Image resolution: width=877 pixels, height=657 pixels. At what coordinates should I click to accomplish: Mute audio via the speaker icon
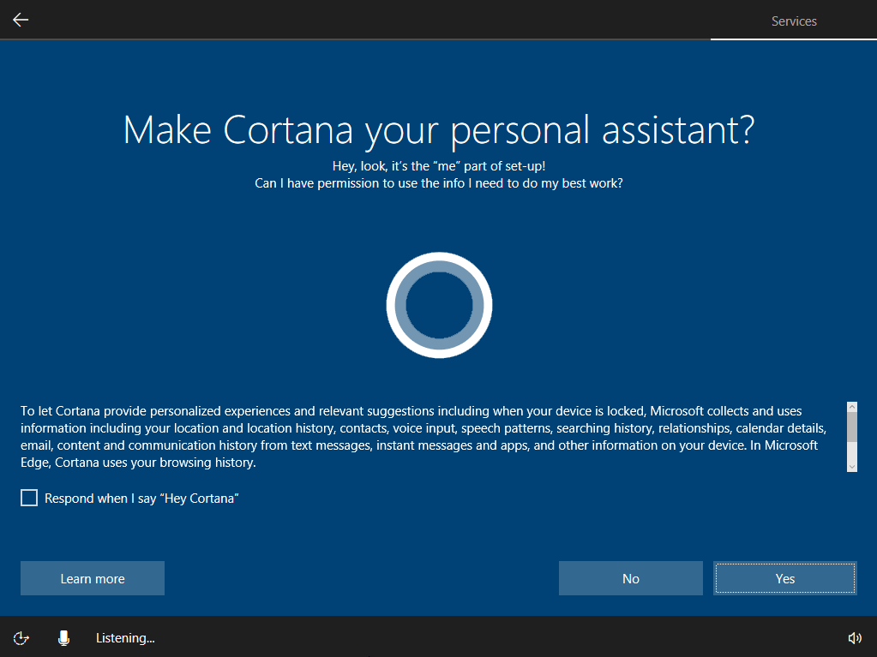[855, 637]
